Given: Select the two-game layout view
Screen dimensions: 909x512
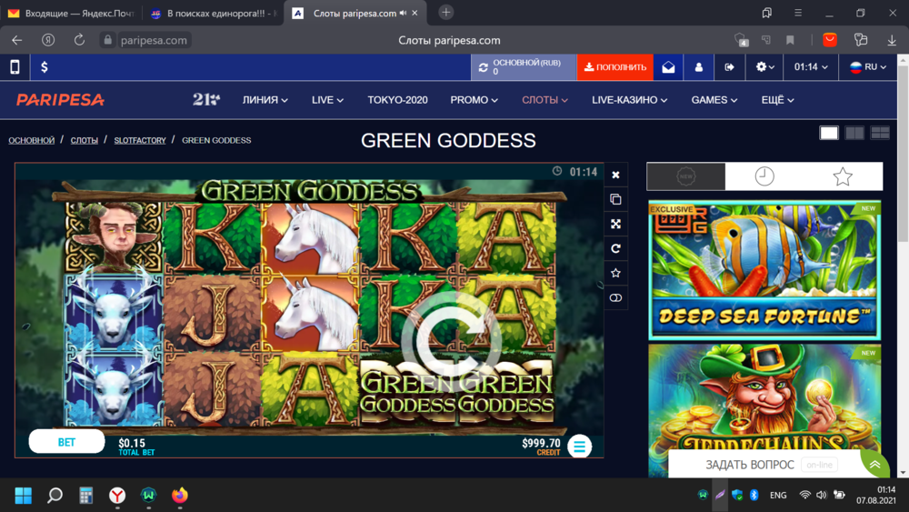Looking at the screenshot, I should pos(854,133).
